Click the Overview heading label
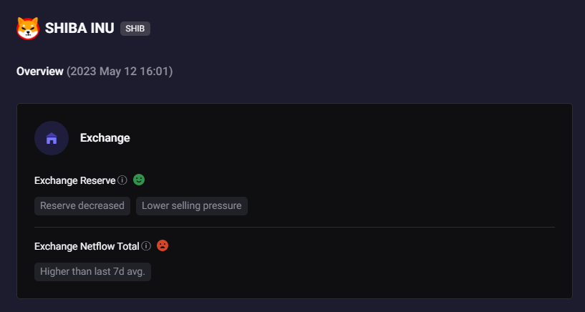 [x=40, y=72]
